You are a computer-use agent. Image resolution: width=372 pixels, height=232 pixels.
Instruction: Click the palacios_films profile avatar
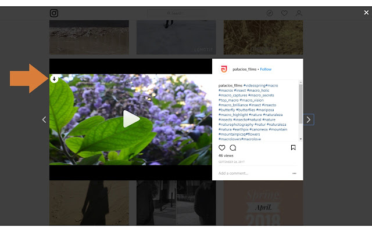click(224, 69)
